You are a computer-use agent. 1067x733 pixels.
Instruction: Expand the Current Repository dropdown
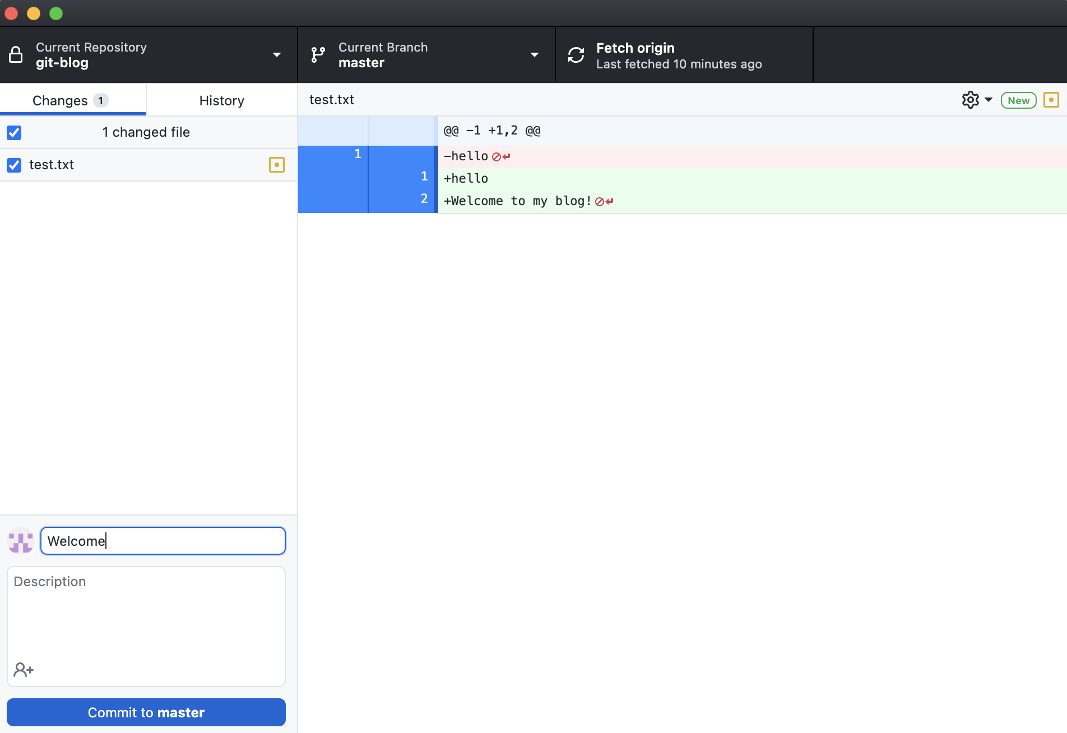point(276,55)
